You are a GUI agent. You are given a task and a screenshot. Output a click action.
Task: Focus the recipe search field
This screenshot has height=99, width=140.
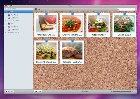point(126,9)
